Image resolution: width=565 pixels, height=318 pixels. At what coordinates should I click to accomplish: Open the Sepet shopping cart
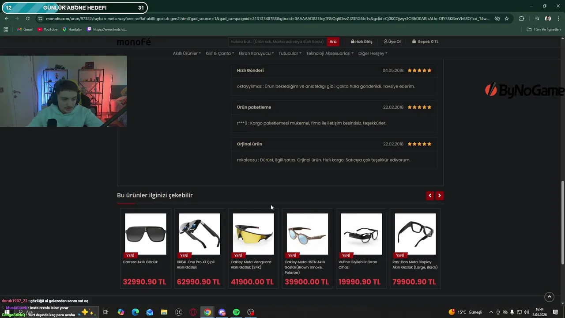pyautogui.click(x=425, y=42)
